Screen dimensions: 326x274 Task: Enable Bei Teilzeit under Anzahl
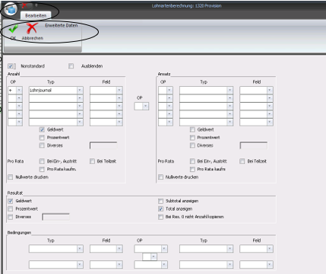pos(92,161)
